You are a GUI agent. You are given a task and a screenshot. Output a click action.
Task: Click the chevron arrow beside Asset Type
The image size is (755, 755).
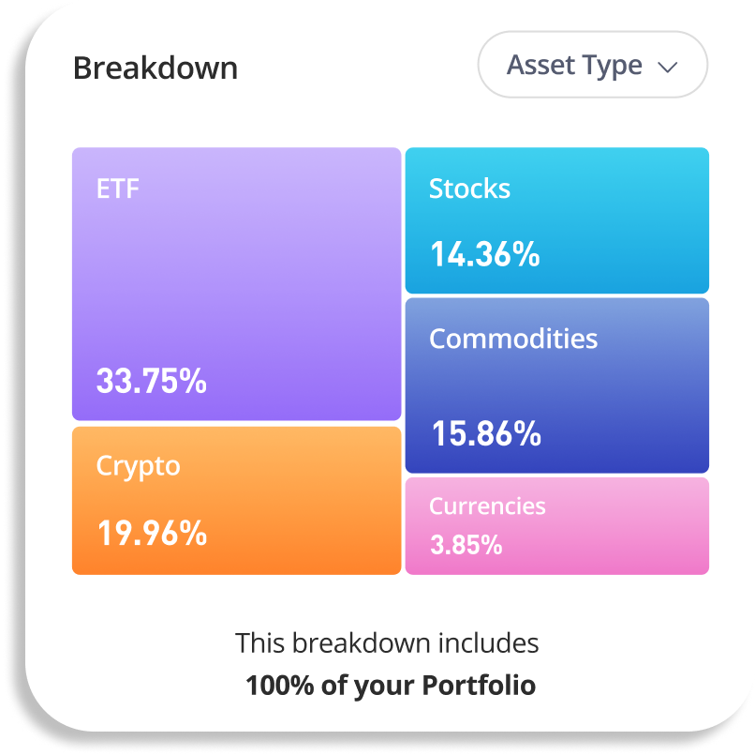(667, 68)
